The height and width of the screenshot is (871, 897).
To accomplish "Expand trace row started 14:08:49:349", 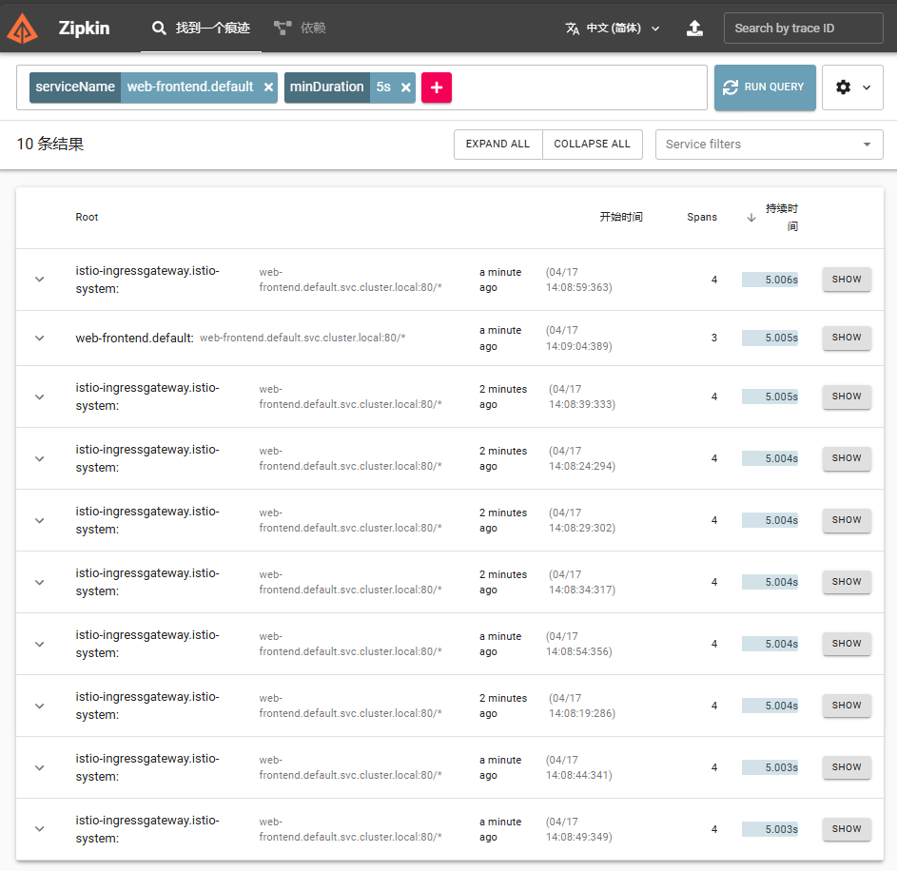I will (39, 828).
